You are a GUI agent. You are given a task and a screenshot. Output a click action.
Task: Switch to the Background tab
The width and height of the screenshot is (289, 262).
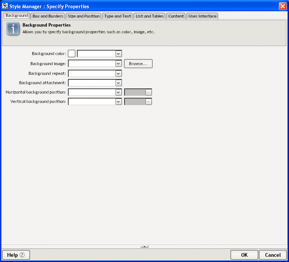pos(16,16)
